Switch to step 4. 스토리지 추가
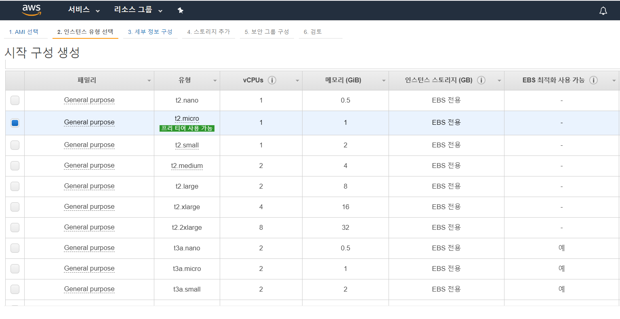 pos(208,32)
